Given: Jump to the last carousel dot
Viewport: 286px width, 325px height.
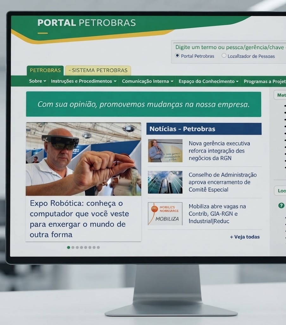Looking at the screenshot, I should (98, 247).
